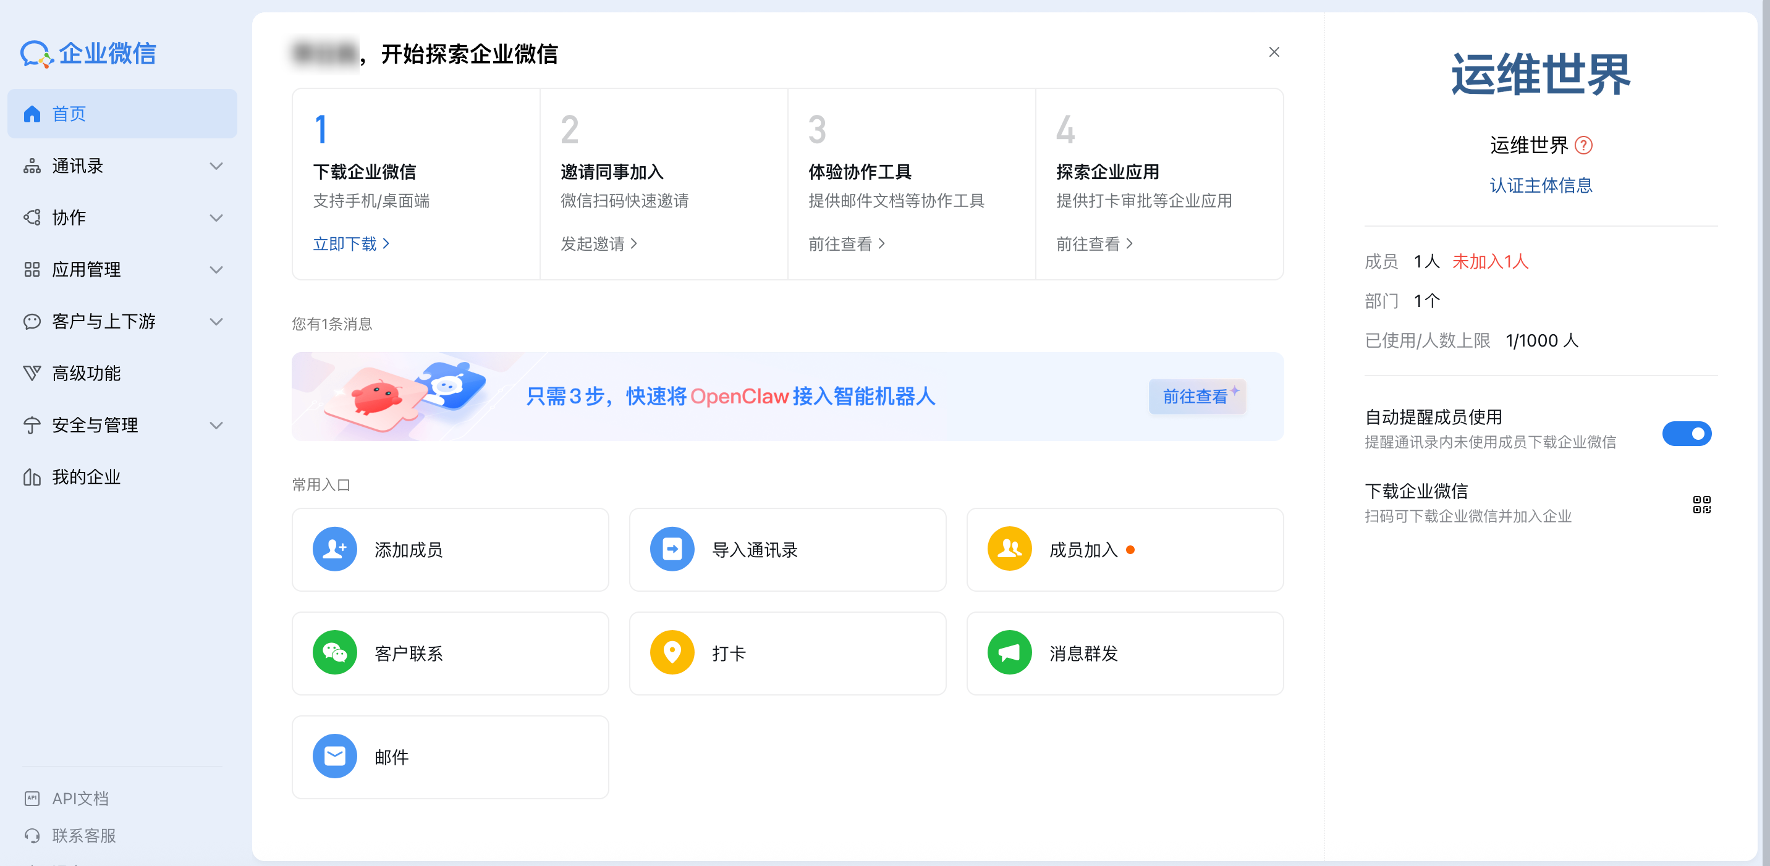
Task: Open the 认证主体信息 link
Action: 1541,185
